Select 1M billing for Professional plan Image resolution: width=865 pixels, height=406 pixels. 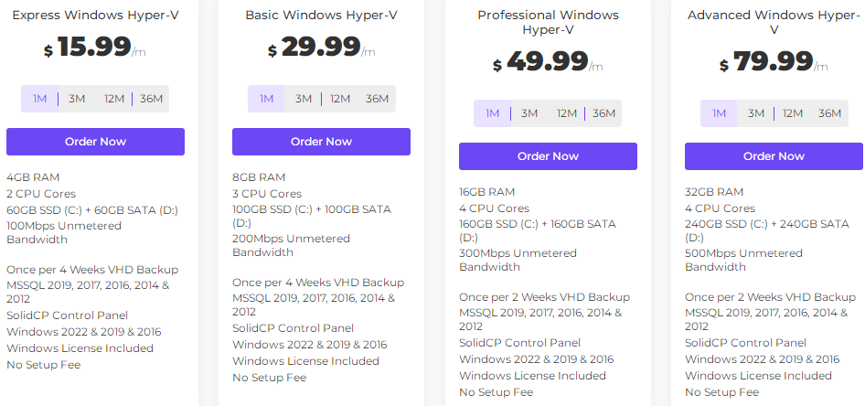(493, 113)
